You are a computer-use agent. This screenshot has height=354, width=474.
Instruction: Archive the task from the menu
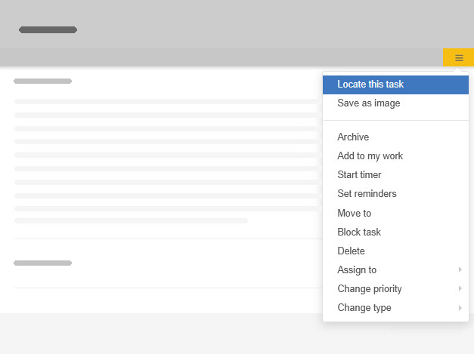(x=353, y=137)
